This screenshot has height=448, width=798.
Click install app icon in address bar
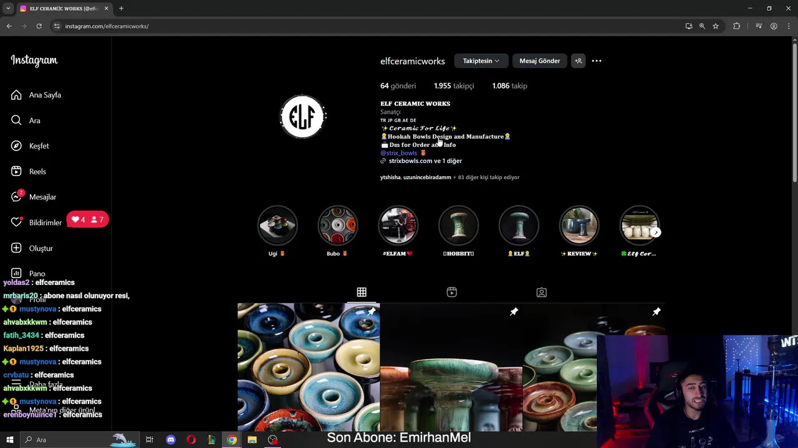[688, 26]
